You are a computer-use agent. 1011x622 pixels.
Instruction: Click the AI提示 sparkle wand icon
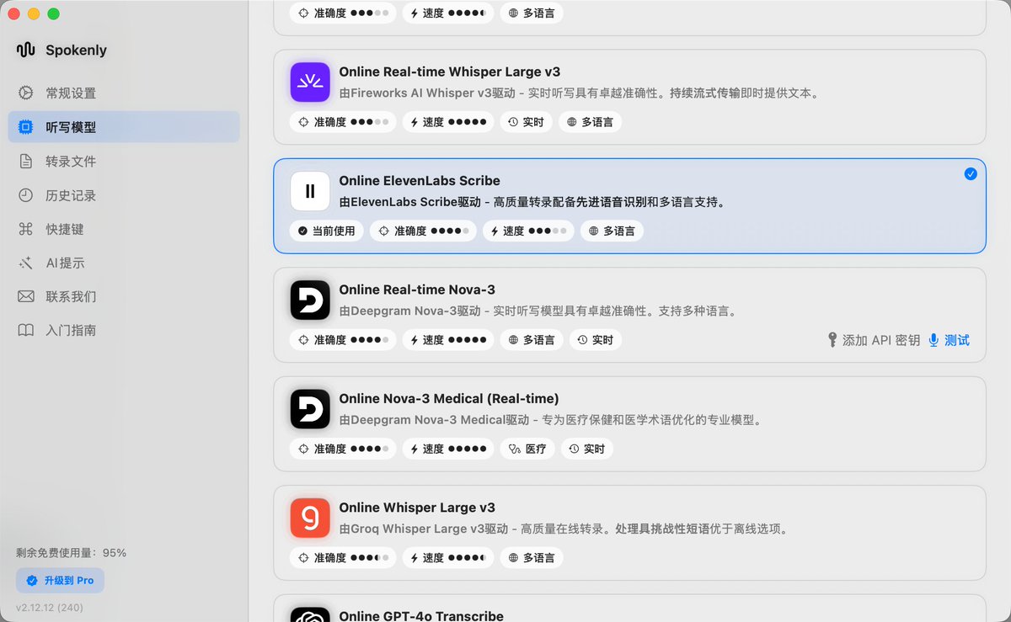coord(26,263)
